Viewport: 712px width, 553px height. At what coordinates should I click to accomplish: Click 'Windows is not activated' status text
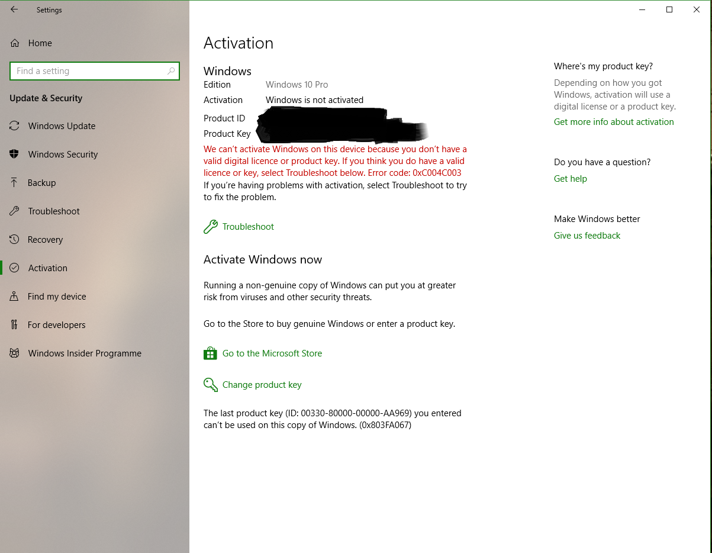pyautogui.click(x=314, y=100)
